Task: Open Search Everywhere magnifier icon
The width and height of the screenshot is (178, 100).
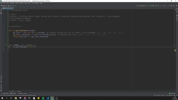Action: click(x=177, y=6)
